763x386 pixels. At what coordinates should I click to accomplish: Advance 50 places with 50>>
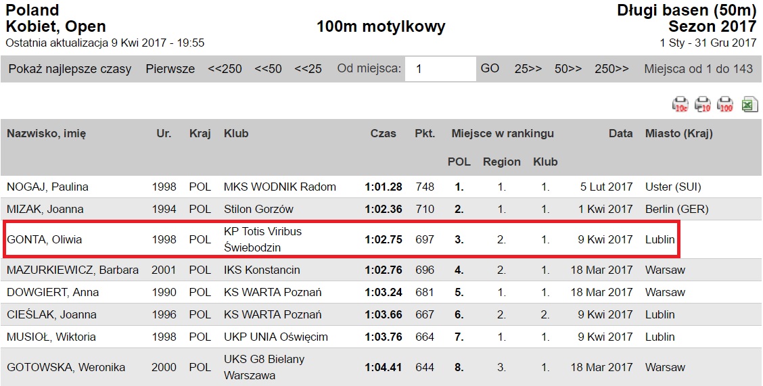click(568, 69)
